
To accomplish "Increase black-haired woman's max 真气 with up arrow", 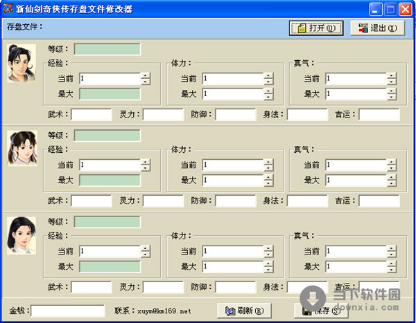I will [391, 264].
